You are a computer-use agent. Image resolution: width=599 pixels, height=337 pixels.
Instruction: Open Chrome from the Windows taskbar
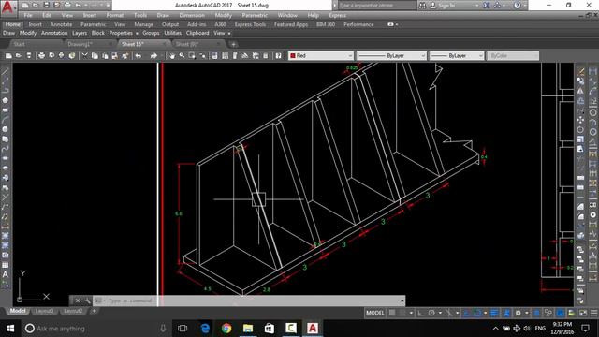[226, 329]
